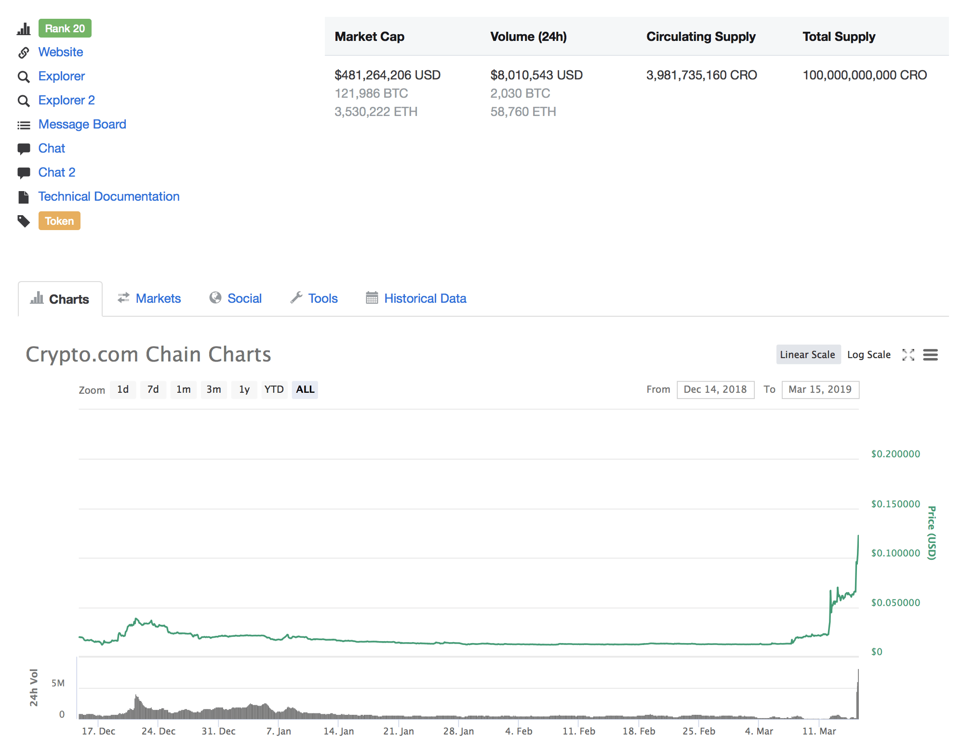Click the magnifier icon beside Explorer 2
Image resolution: width=962 pixels, height=748 pixels.
click(x=24, y=101)
